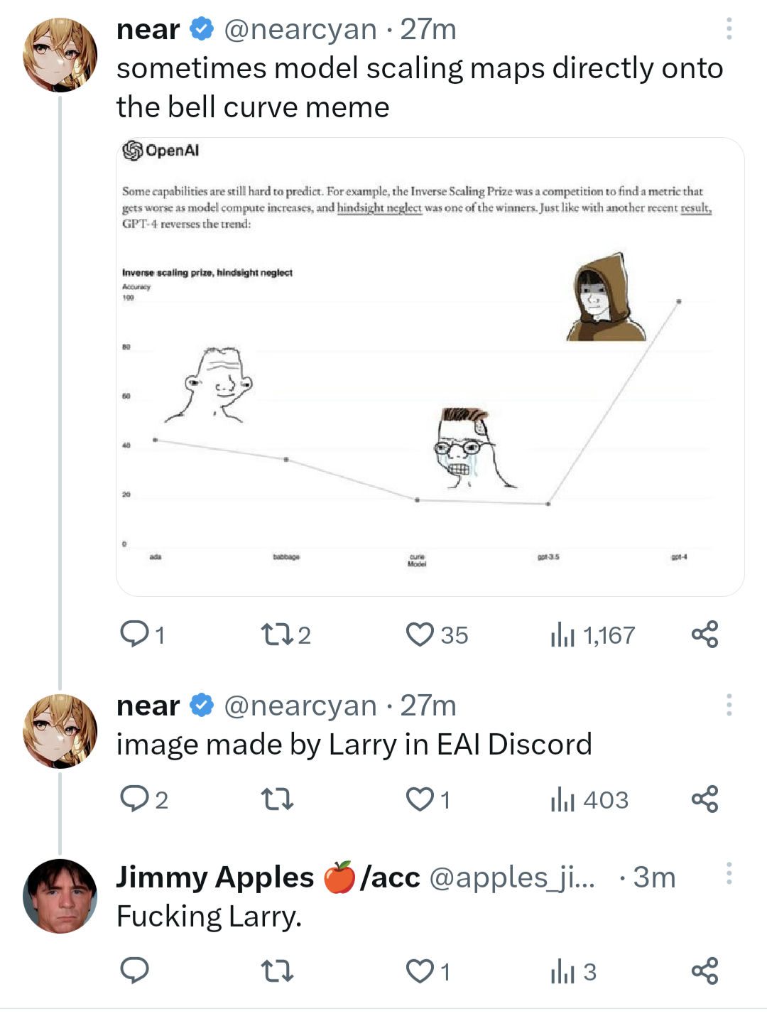Open the OpenAI inverse scaling chart image

click(x=430, y=367)
